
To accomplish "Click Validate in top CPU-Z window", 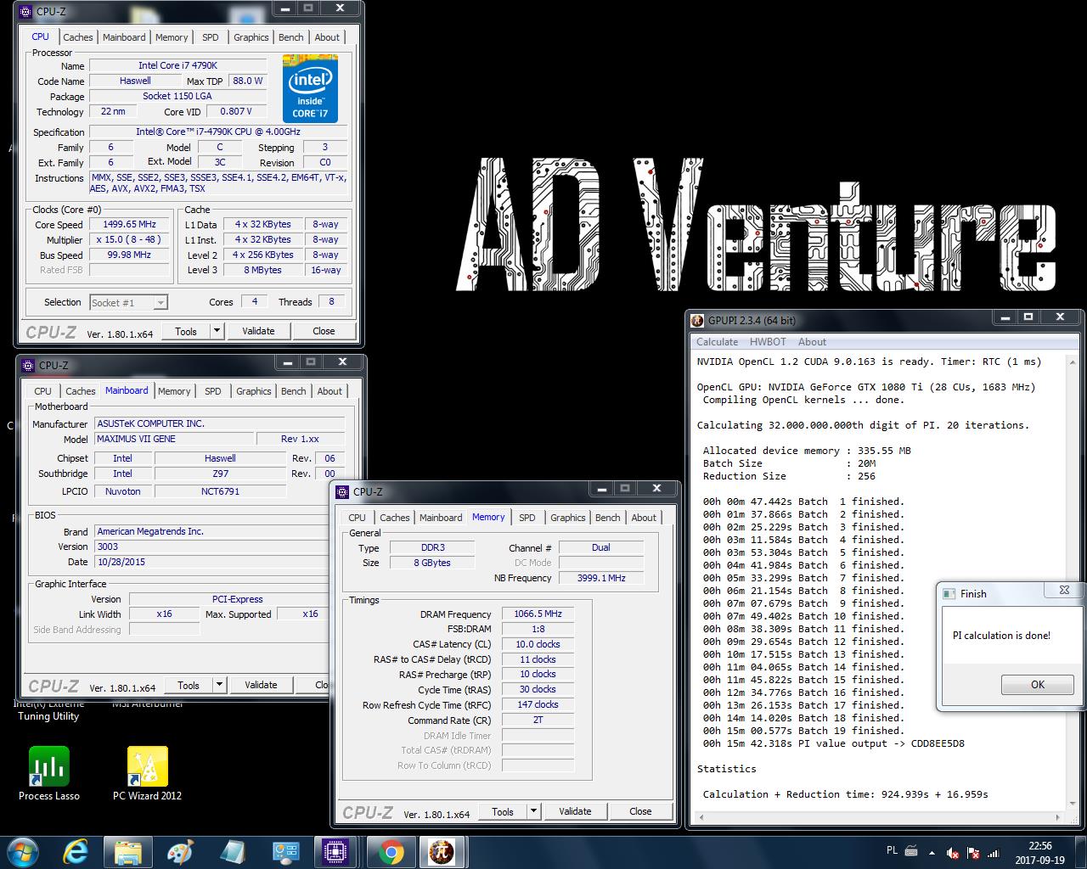I will [x=258, y=331].
